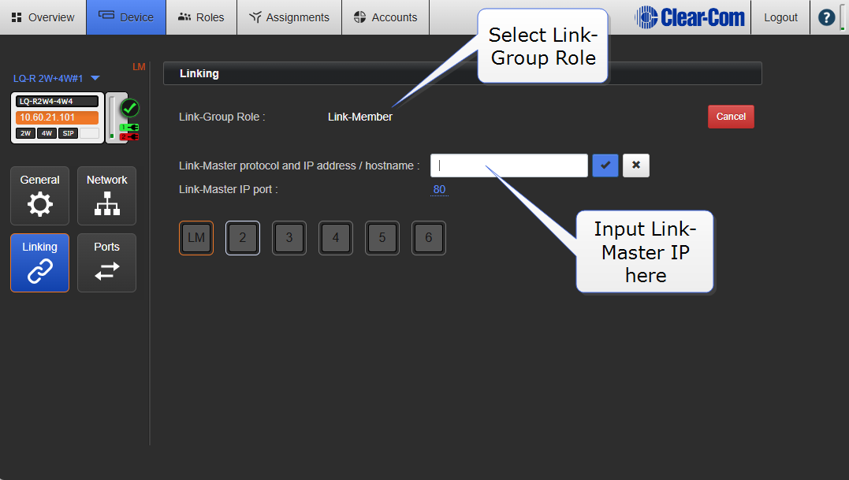Select link slot number 2
The width and height of the screenshot is (849, 480).
tap(243, 237)
